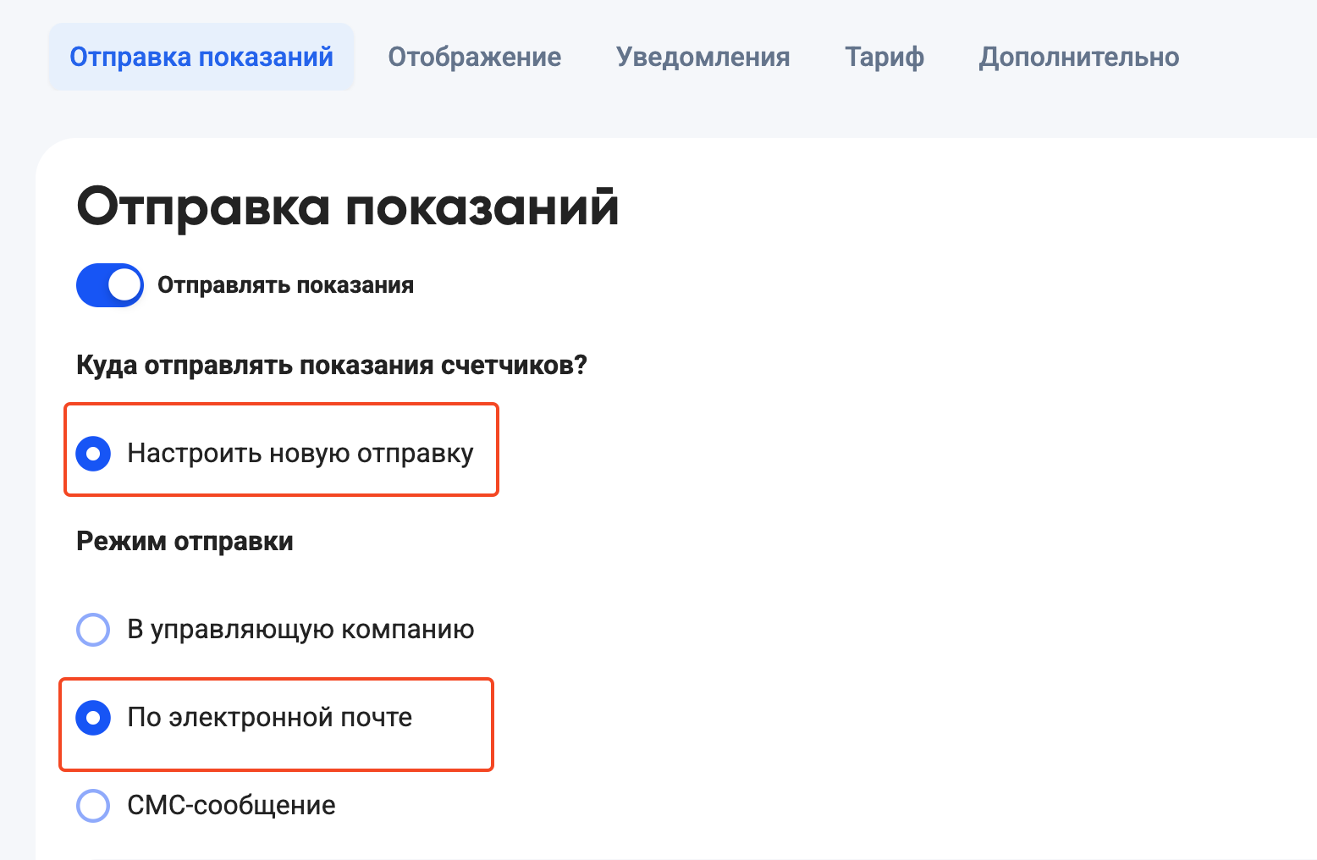The width and height of the screenshot is (1317, 860).
Task: Open the Отображение tab
Action: click(474, 57)
